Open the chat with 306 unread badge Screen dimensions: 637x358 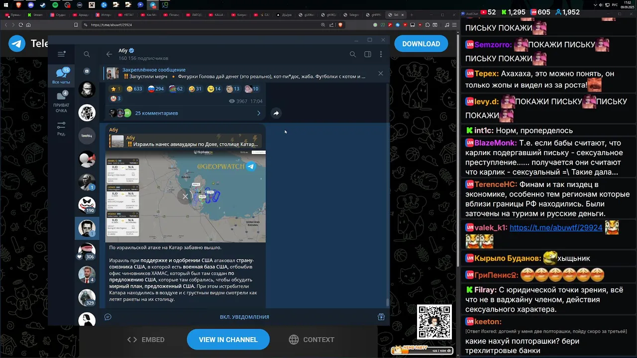[x=87, y=251]
